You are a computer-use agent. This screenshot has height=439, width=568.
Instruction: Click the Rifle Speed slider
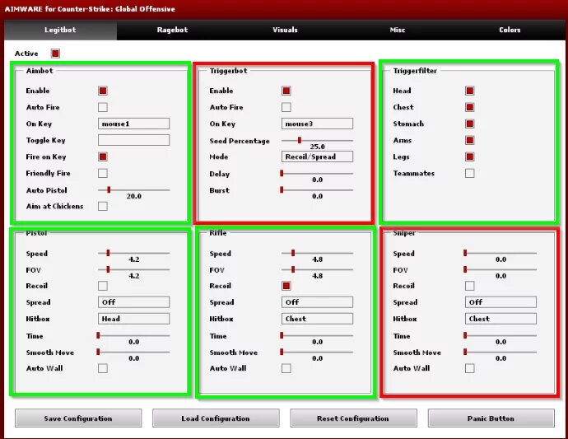(317, 253)
